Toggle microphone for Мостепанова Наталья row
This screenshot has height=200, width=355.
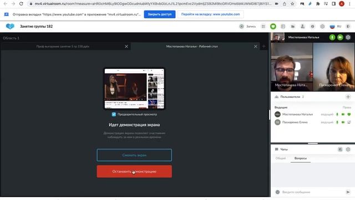click(x=337, y=114)
